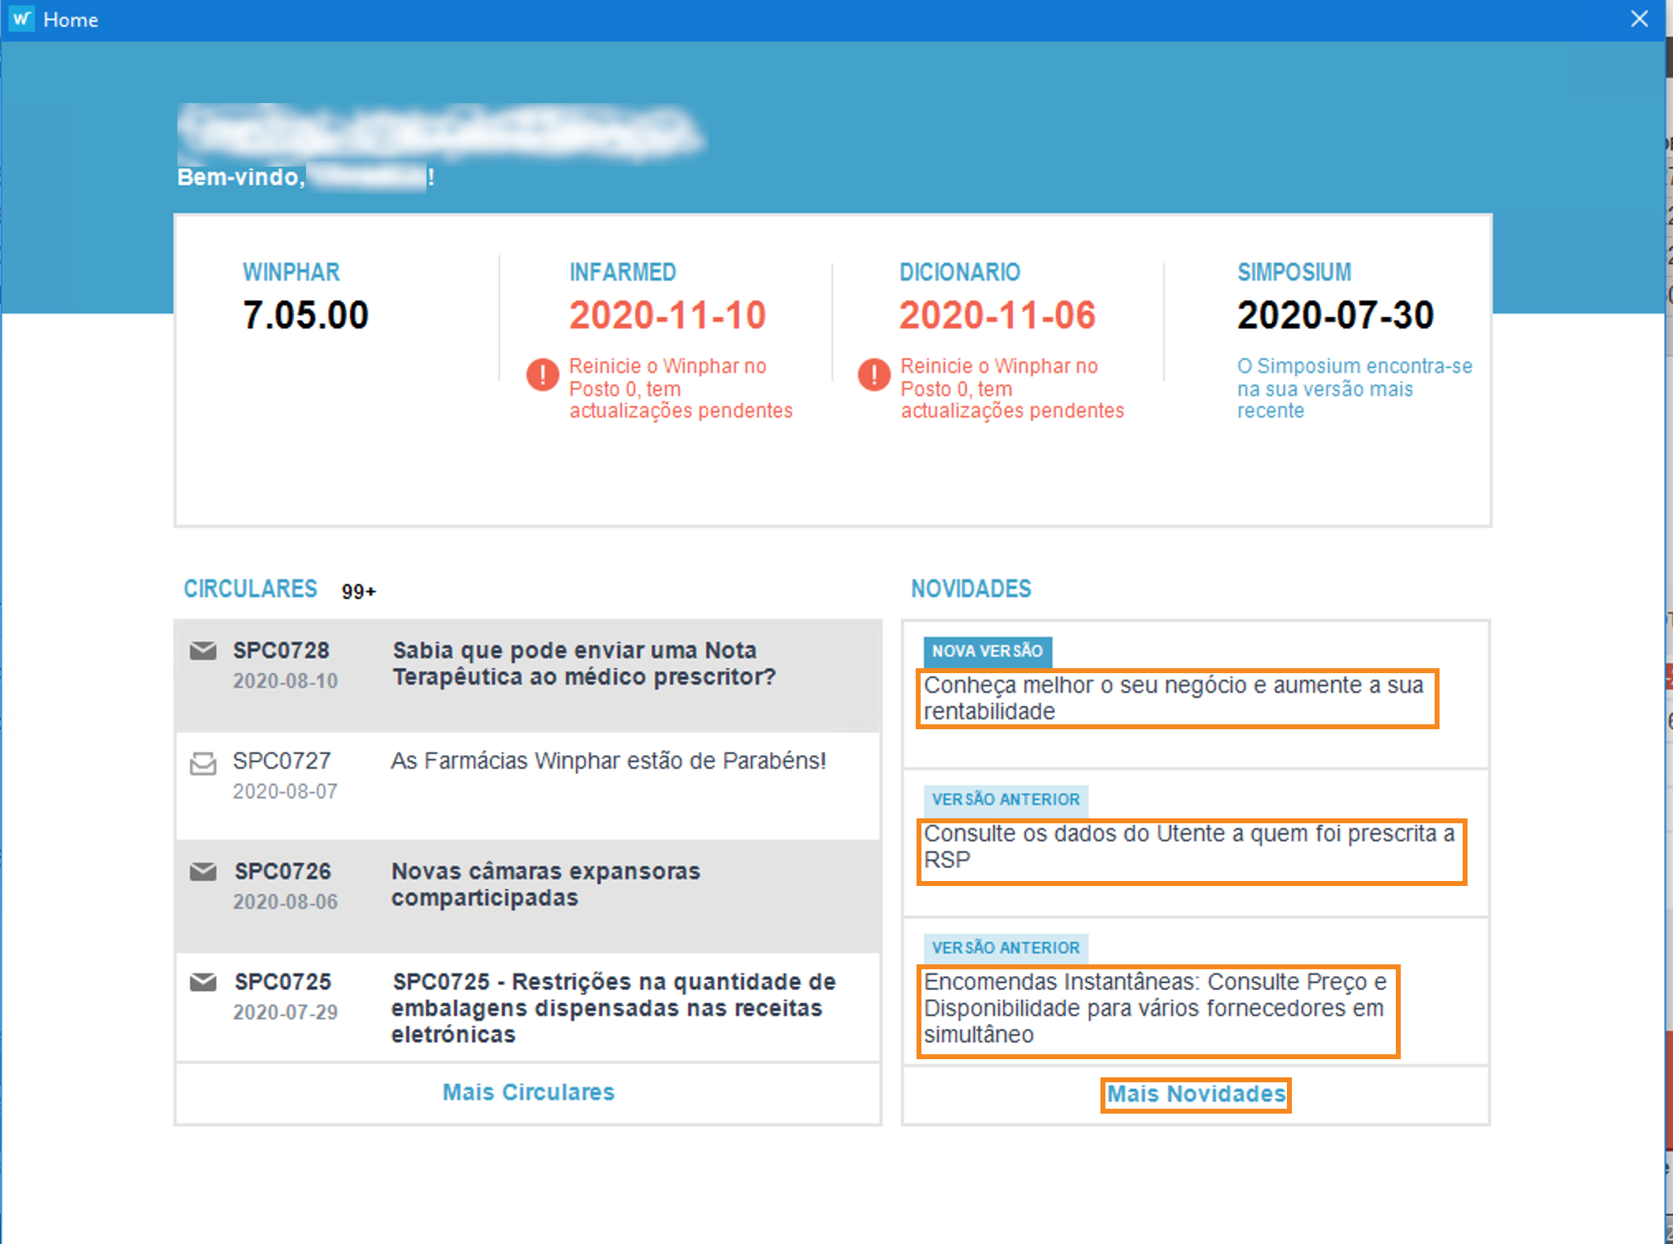The height and width of the screenshot is (1244, 1673).
Task: Click the INFARMED date 2020-11-10
Action: coord(667,315)
